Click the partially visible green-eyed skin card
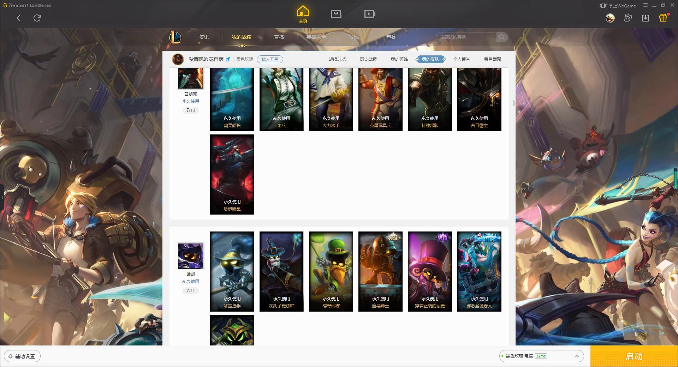The image size is (678, 367). pyautogui.click(x=232, y=330)
